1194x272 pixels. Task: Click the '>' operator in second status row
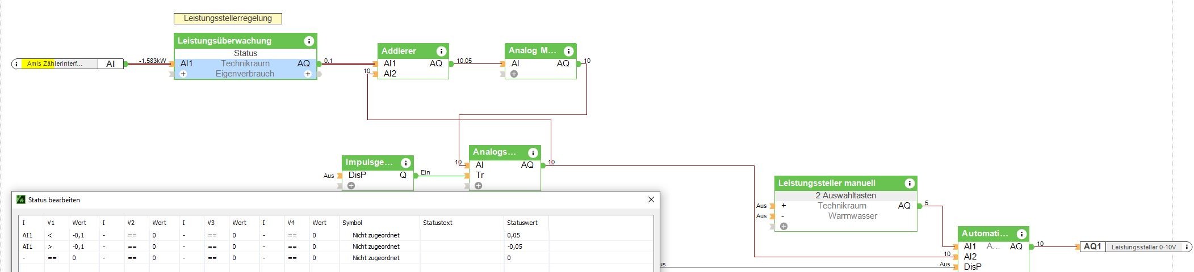pyautogui.click(x=50, y=246)
